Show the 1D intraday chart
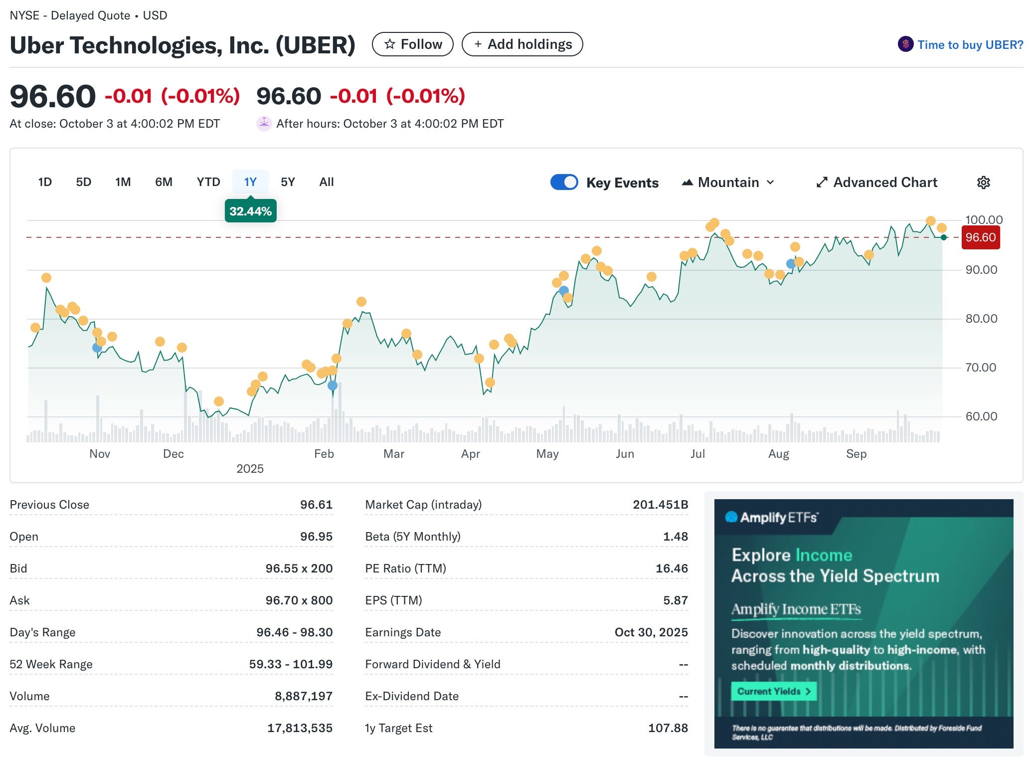1033x761 pixels. tap(45, 182)
